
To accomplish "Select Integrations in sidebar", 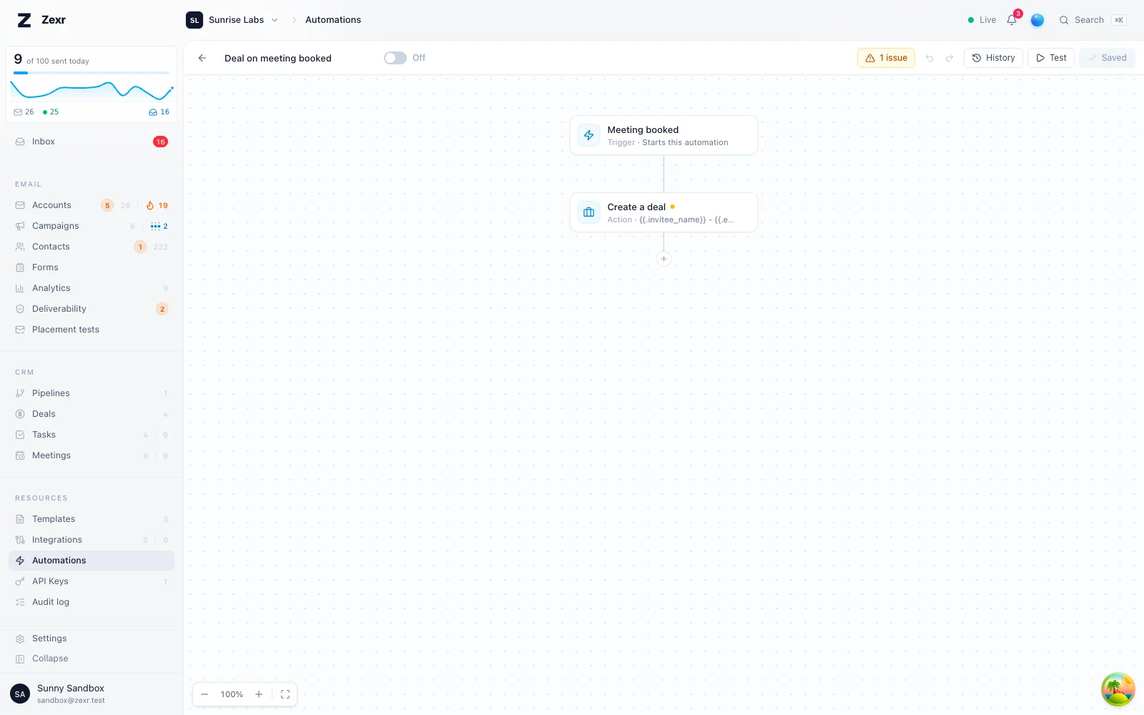I will pyautogui.click(x=92, y=540).
